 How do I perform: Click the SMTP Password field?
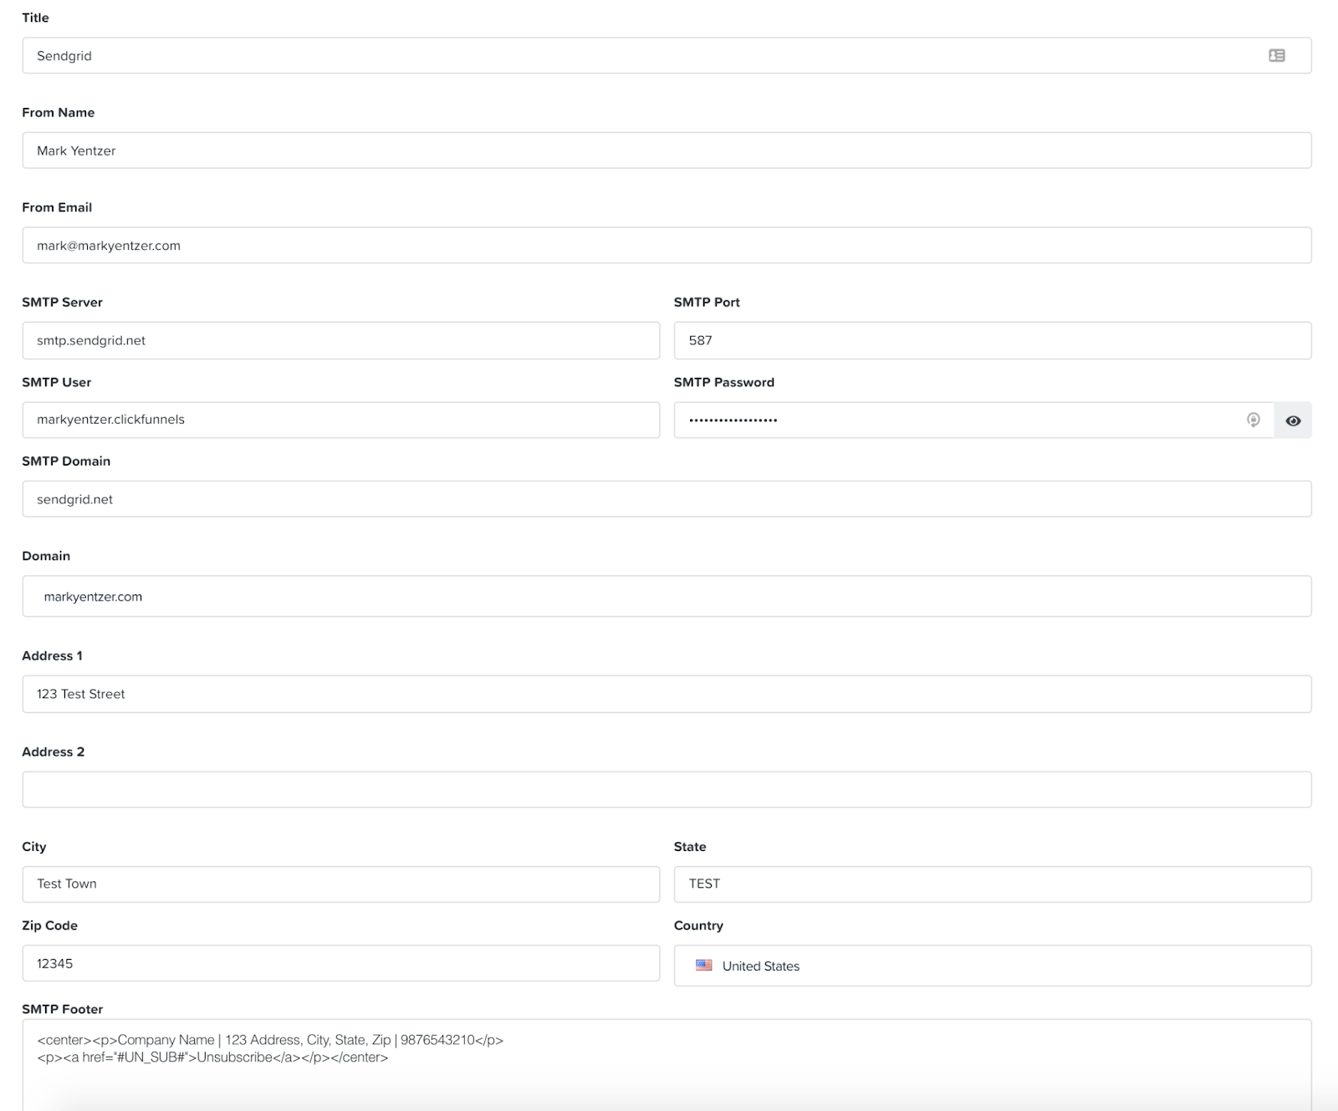click(x=973, y=420)
